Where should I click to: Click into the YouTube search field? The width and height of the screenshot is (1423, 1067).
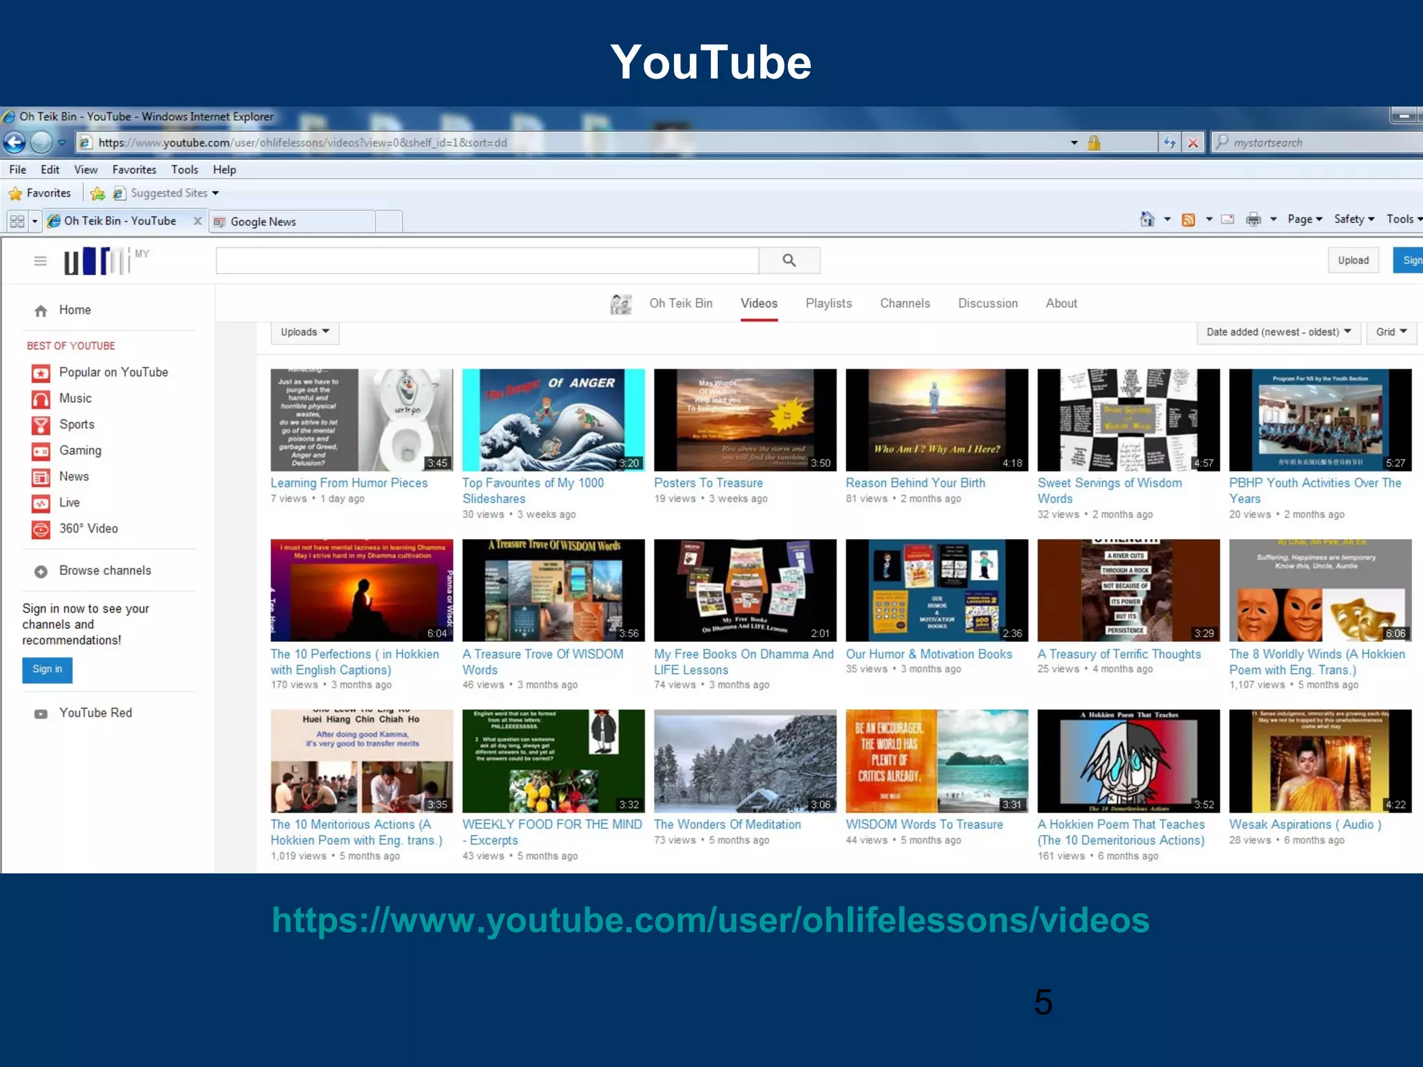487,260
